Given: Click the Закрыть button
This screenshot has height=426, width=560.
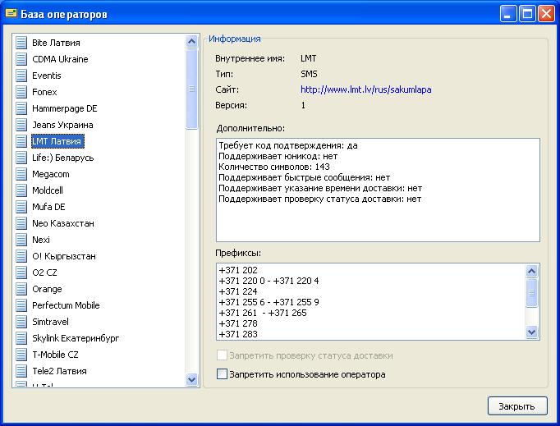Looking at the screenshot, I should (x=517, y=406).
